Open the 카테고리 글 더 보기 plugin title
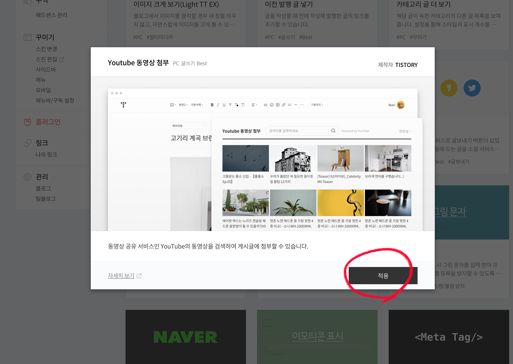Screen dimensions: 513x364 tap(424, 4)
